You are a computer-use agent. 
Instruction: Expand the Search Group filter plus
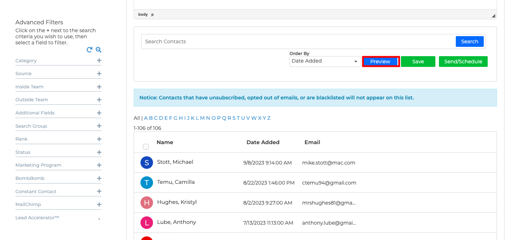pos(99,126)
